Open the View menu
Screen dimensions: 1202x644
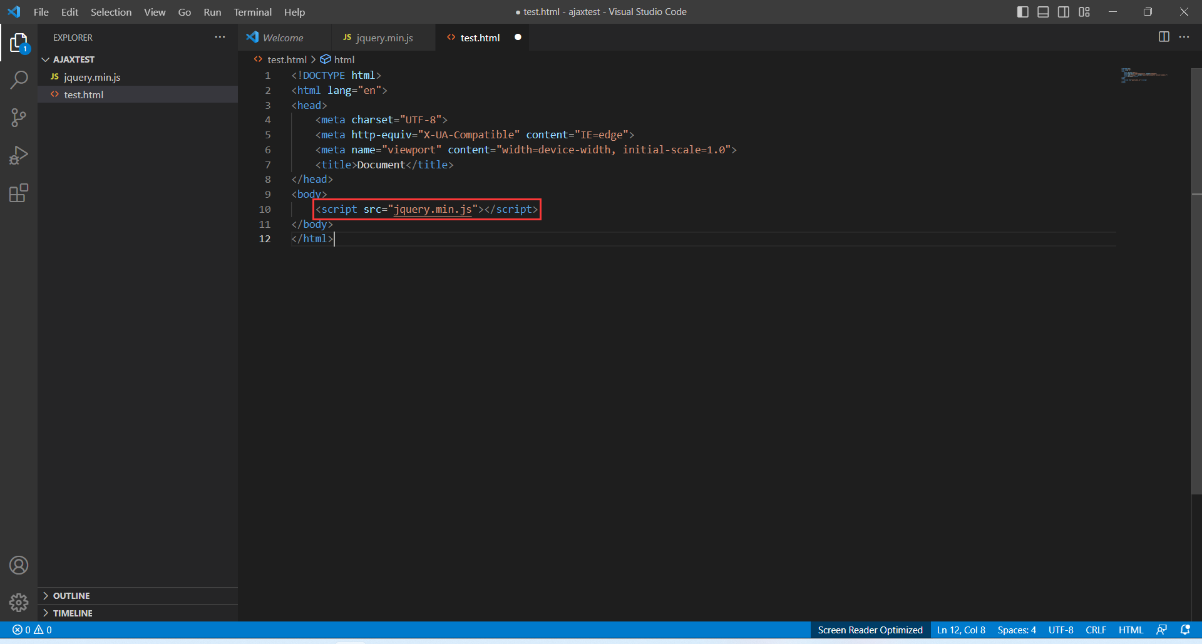tap(155, 12)
